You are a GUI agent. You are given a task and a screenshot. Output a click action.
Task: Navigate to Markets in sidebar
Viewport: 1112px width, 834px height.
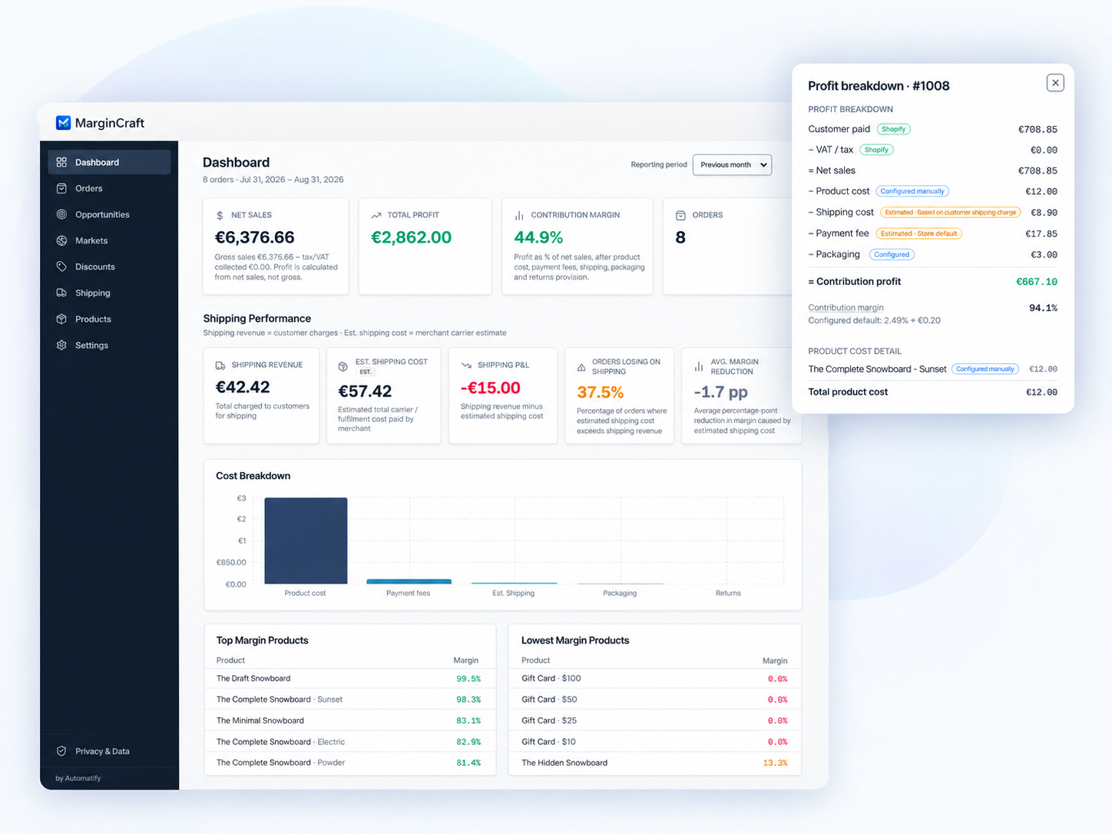(109, 240)
